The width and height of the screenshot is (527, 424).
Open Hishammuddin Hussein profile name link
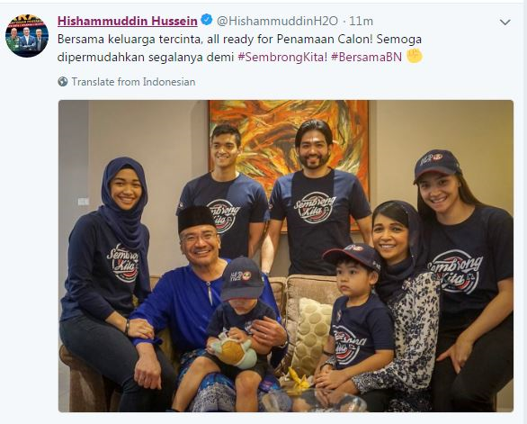(x=128, y=22)
